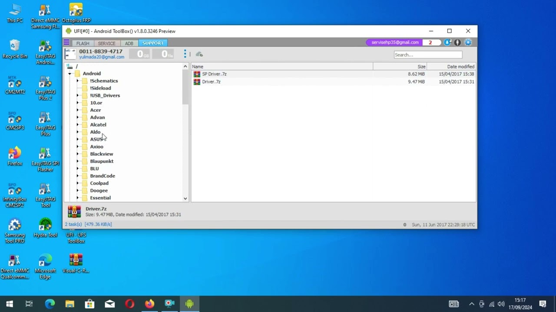Click the black info icon in the header
This screenshot has height=312, width=556.
(x=457, y=42)
